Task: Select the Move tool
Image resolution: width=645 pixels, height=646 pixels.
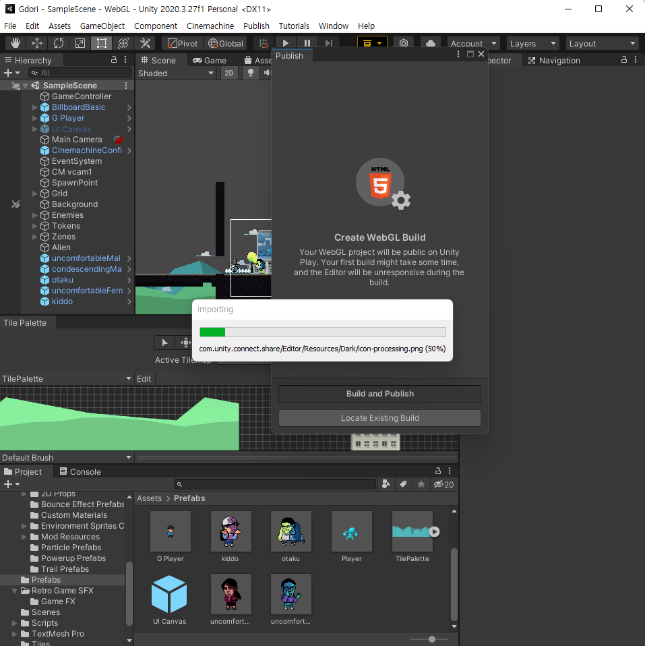Action: (37, 43)
